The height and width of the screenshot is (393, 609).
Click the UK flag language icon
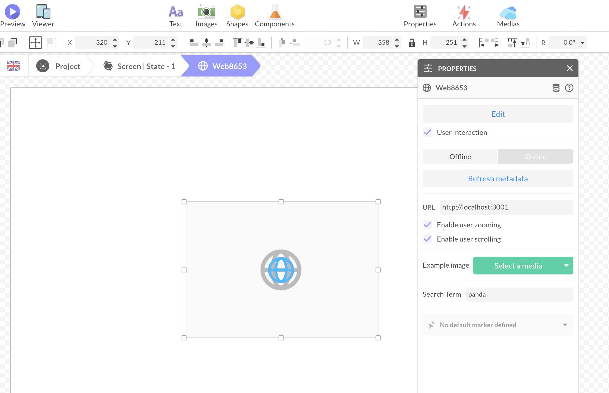[x=14, y=66]
